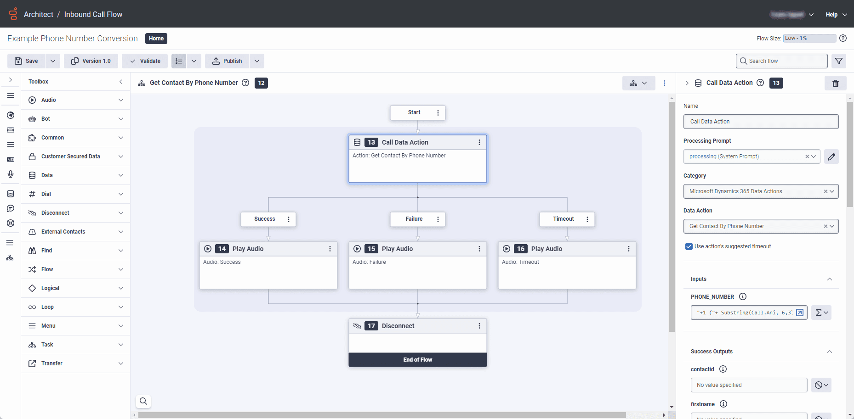Switch to the Home tab
The height and width of the screenshot is (419, 854).
coord(156,39)
